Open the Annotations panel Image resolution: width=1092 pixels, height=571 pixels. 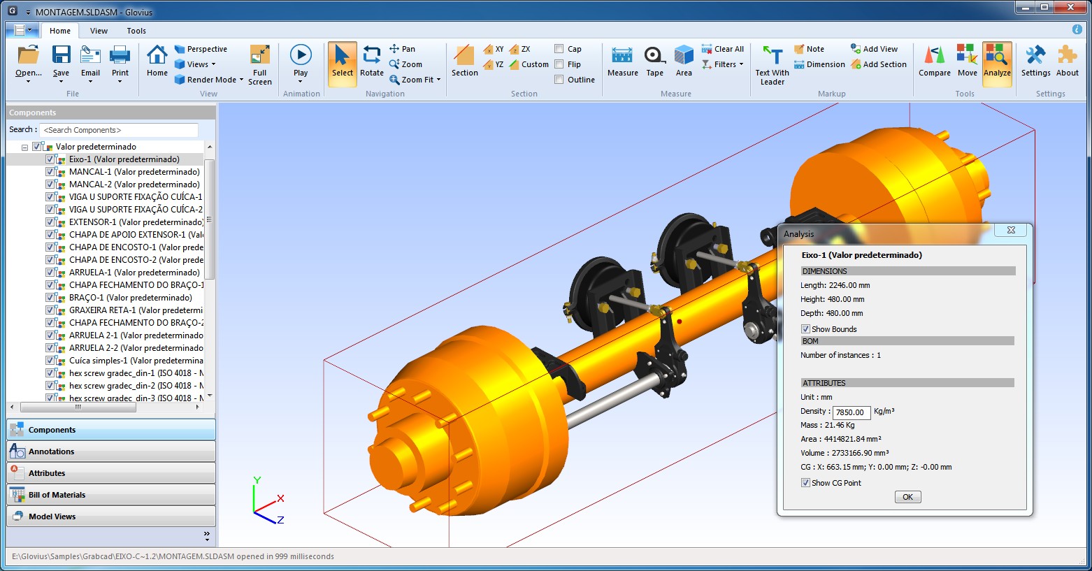pyautogui.click(x=111, y=451)
